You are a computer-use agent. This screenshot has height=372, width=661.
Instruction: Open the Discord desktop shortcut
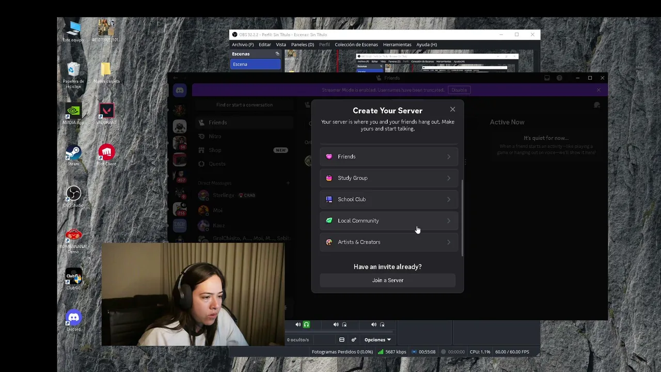click(73, 321)
